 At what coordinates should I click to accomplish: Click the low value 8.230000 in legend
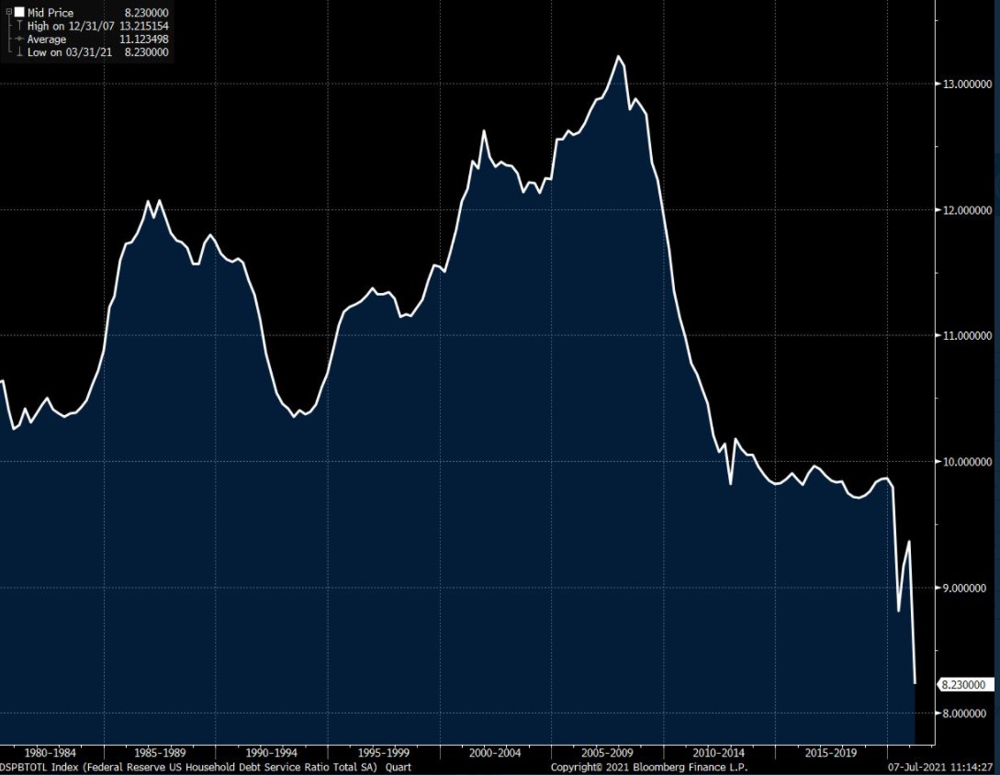147,53
